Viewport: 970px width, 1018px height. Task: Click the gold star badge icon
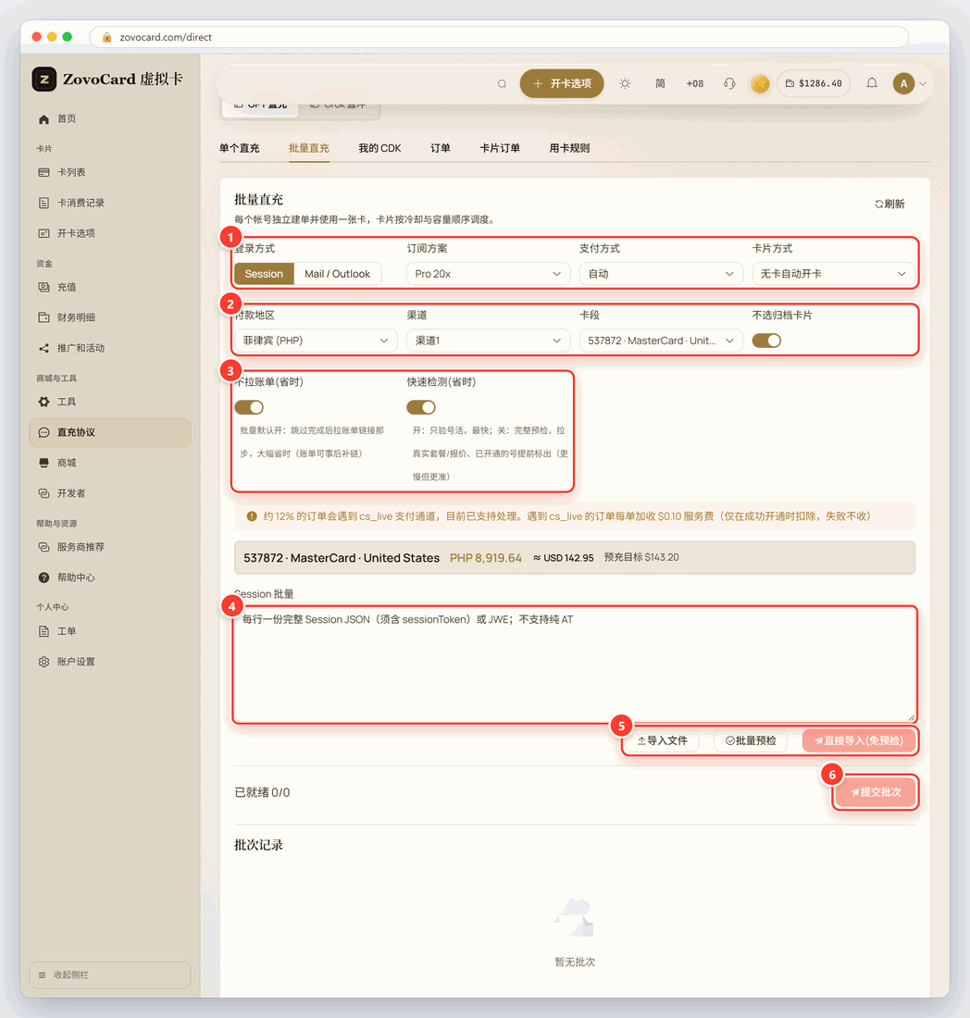pos(760,83)
